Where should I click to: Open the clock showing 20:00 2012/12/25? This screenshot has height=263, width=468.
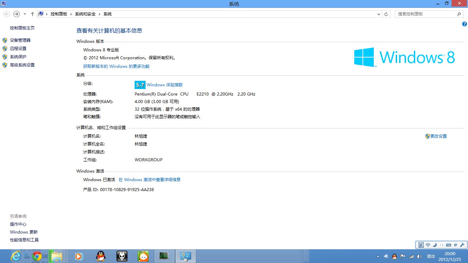coord(449,256)
